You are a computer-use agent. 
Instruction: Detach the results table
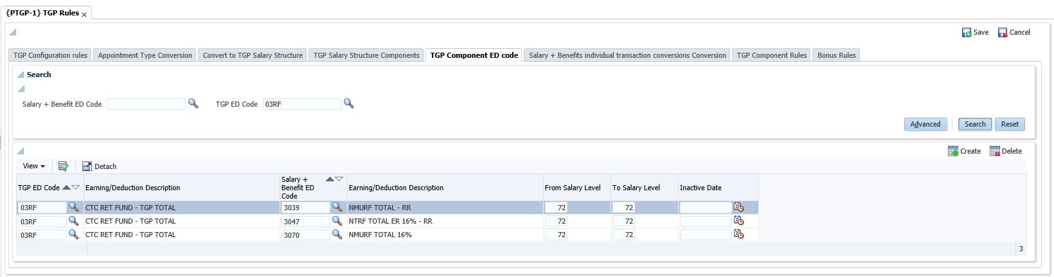99,166
